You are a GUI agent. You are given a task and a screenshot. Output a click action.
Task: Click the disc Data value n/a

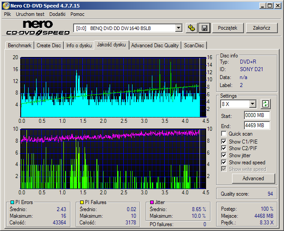(243, 77)
